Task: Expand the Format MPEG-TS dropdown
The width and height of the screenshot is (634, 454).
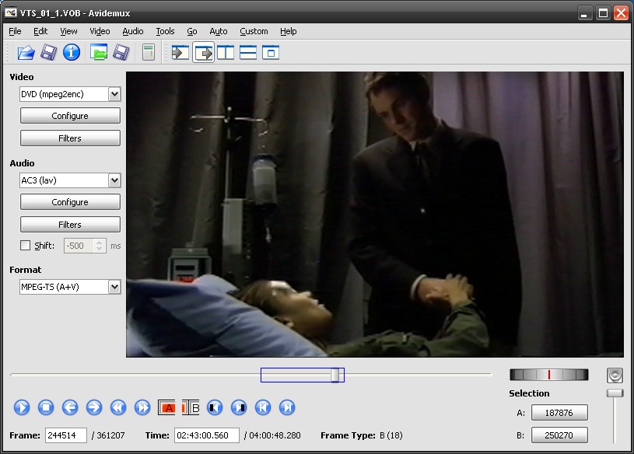Action: pos(114,287)
